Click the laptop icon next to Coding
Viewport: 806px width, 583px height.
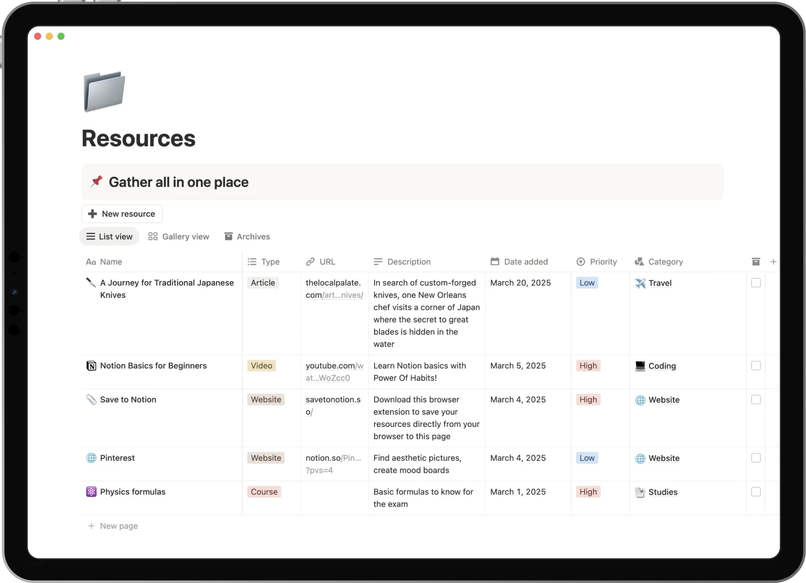[x=640, y=365]
